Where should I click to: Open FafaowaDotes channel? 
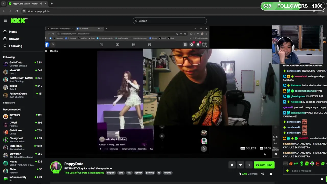coord(22,95)
